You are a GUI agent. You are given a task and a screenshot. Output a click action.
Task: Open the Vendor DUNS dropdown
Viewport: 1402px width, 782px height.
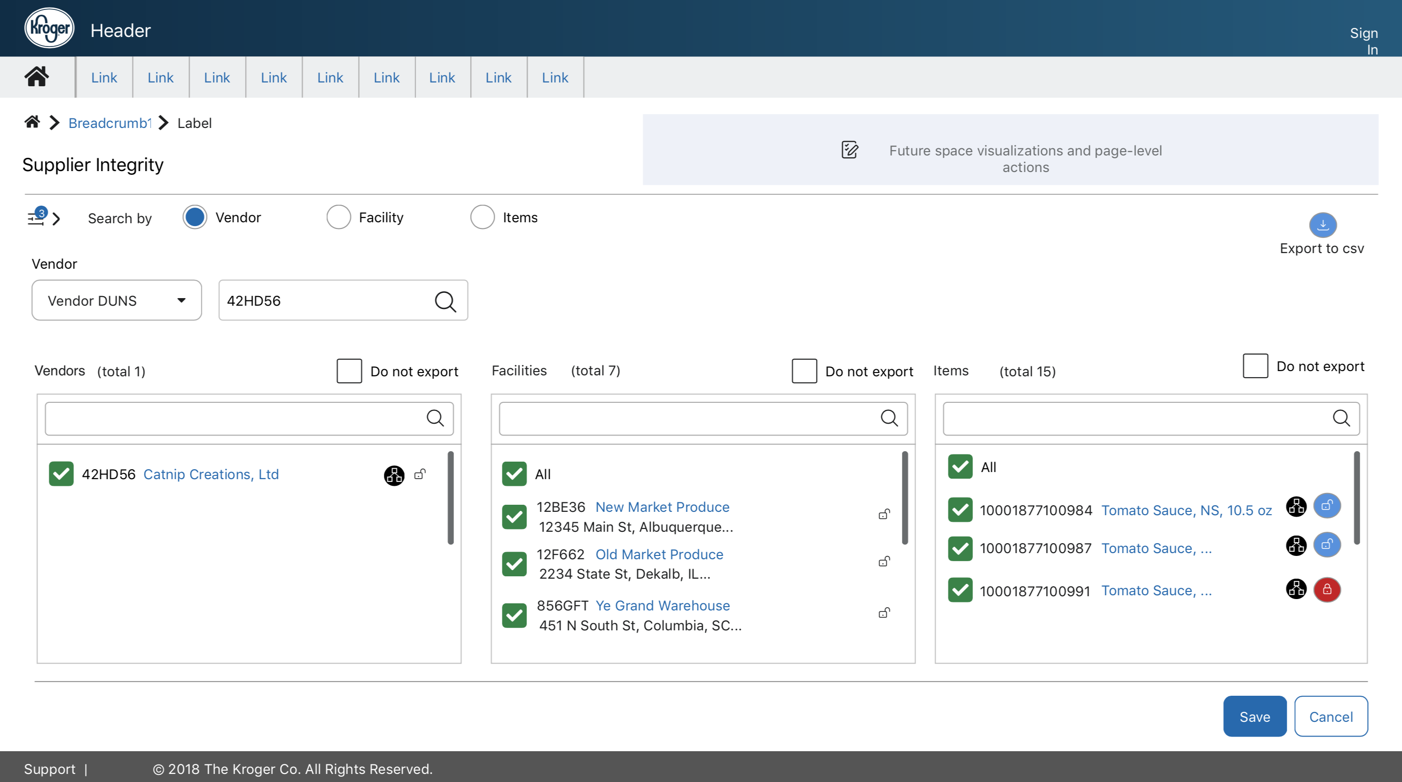coord(117,300)
